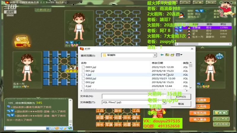This screenshot has width=237, height=133.
Task: Click the file list scroll right arrow
Action: point(187,91)
